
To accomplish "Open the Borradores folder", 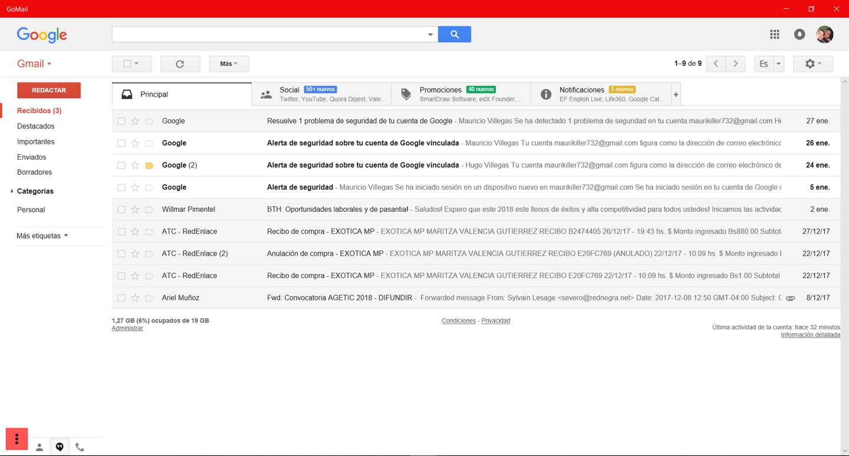I will click(x=34, y=172).
